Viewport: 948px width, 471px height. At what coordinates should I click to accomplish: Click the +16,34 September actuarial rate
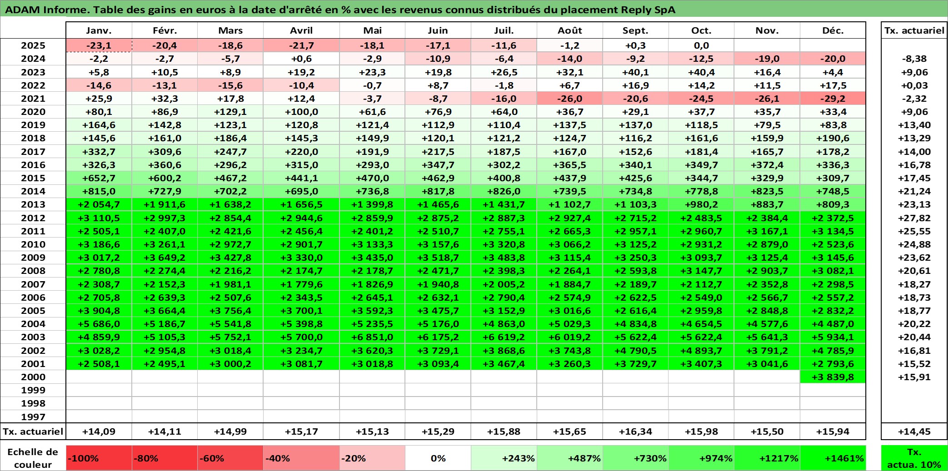[x=635, y=431]
